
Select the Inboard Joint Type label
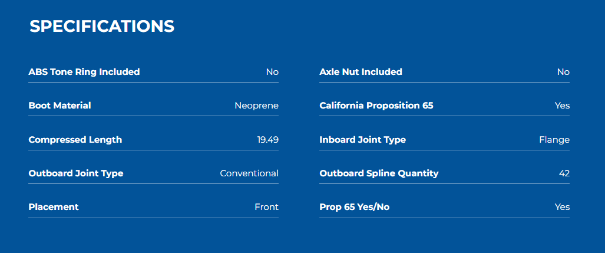pyautogui.click(x=363, y=139)
